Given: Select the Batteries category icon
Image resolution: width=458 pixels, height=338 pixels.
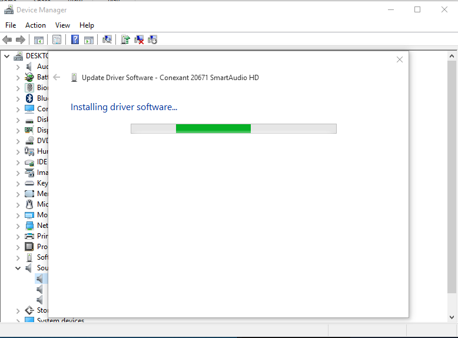Looking at the screenshot, I should pos(29,77).
